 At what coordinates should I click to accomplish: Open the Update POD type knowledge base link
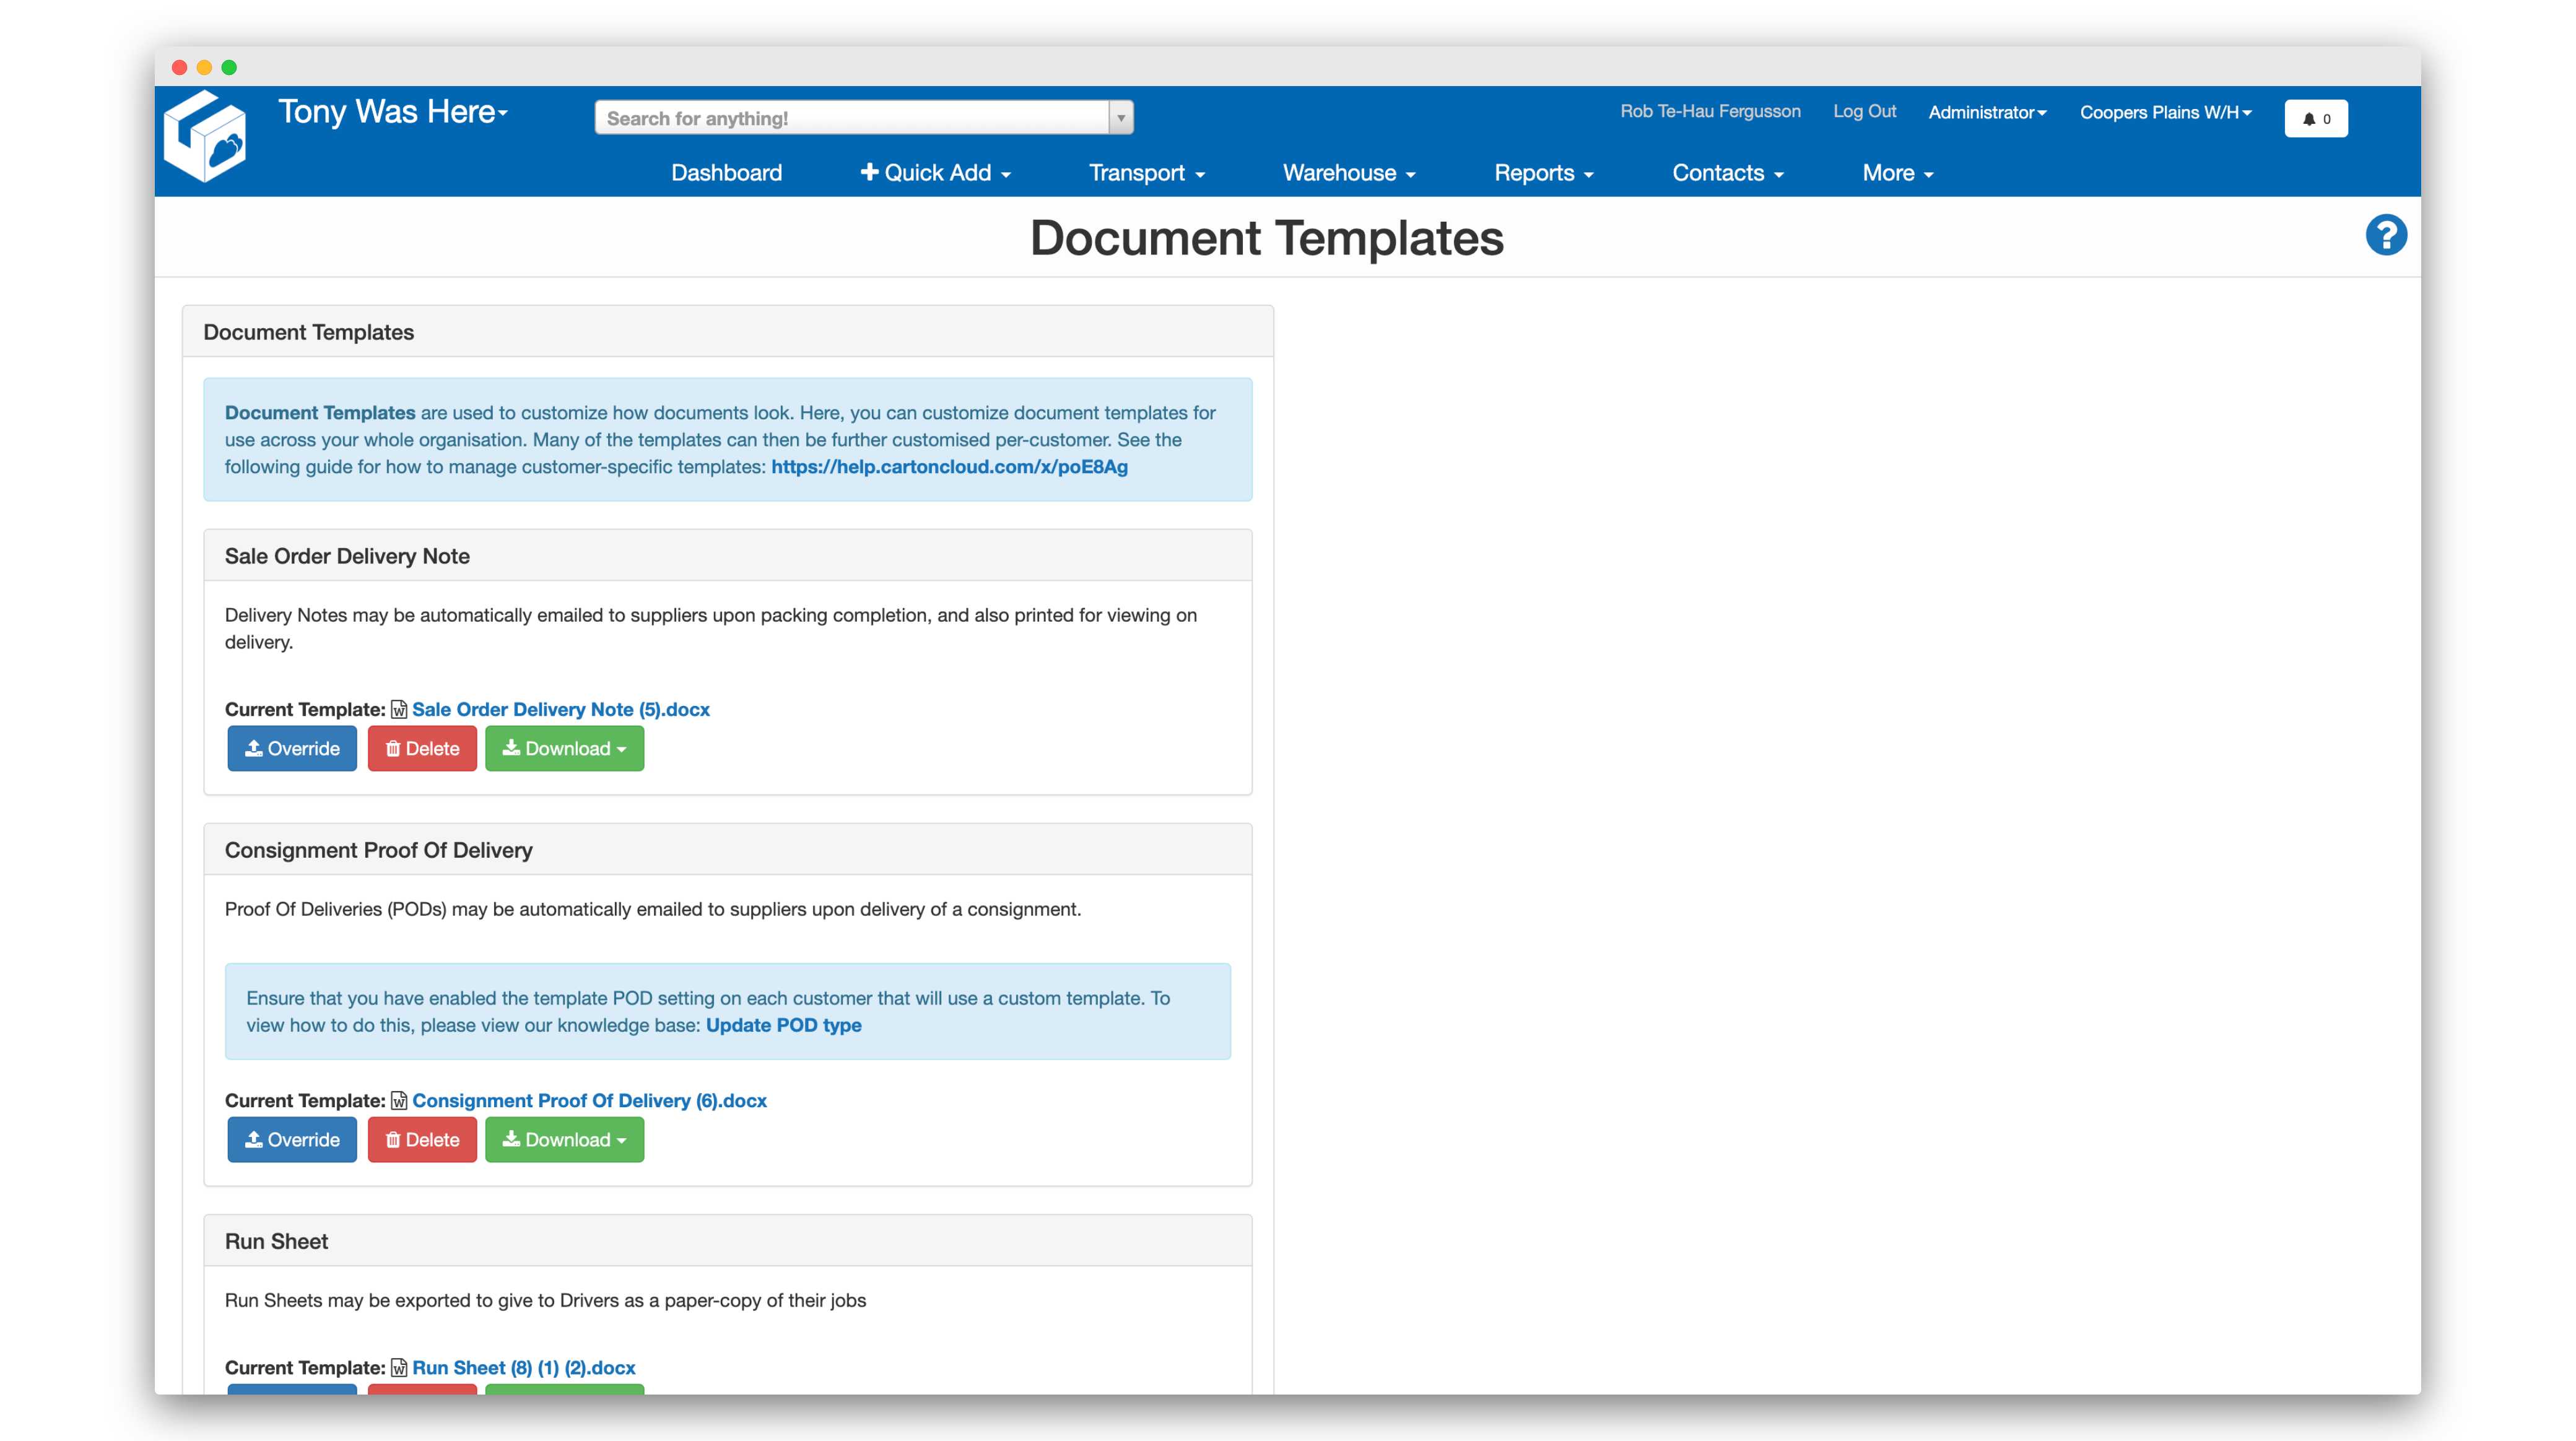tap(783, 1025)
